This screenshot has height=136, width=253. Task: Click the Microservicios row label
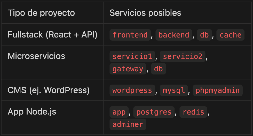coord(36,56)
